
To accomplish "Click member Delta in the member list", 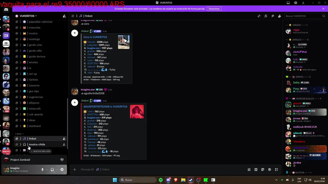I will [x=306, y=83].
